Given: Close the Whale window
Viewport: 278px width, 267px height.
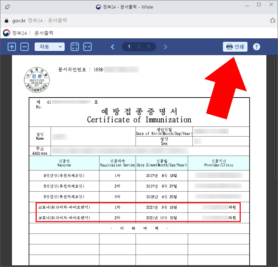Looking at the screenshot, I should pos(271,4).
